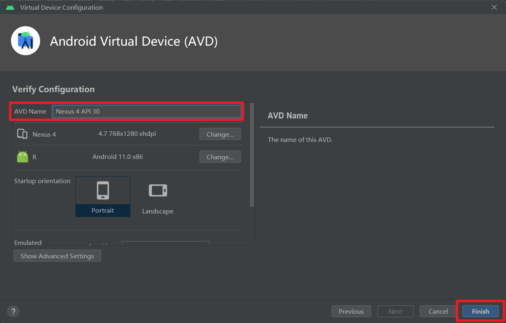Image resolution: width=506 pixels, height=323 pixels.
Task: Click 'The name of this AVD.' description
Action: coord(300,139)
